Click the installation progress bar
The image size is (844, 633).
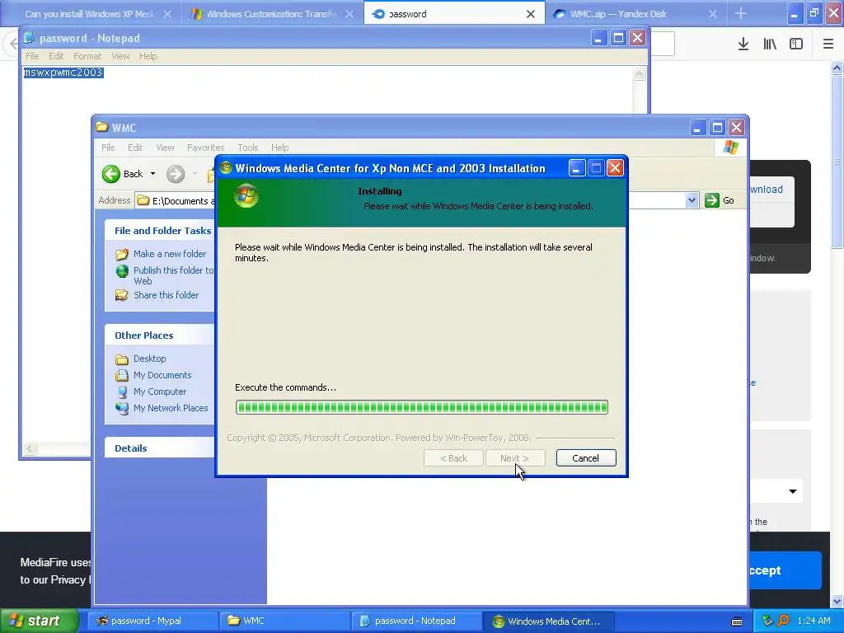click(421, 407)
